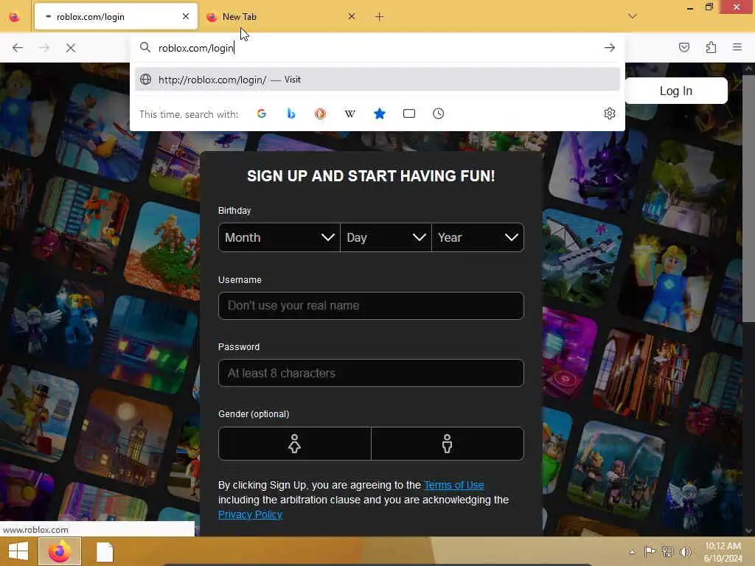
Task: Select the female gender option
Action: (295, 444)
